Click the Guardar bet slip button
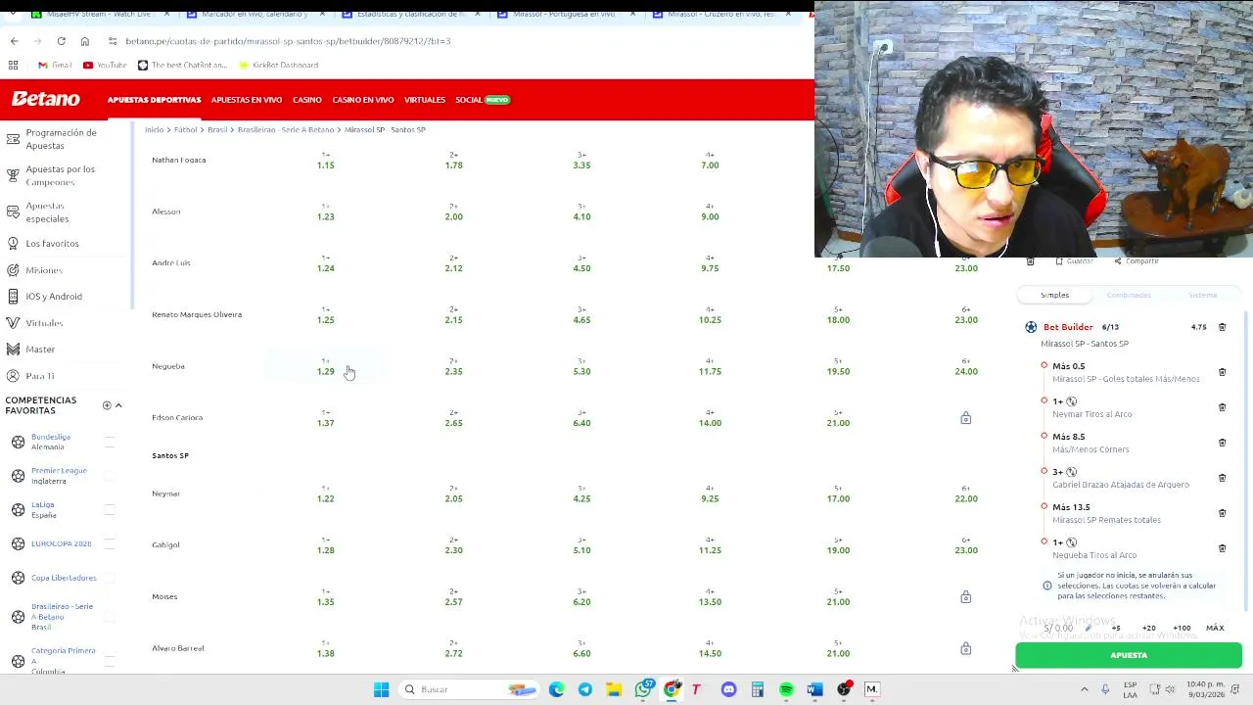The height and width of the screenshot is (705, 1253). (x=1074, y=261)
